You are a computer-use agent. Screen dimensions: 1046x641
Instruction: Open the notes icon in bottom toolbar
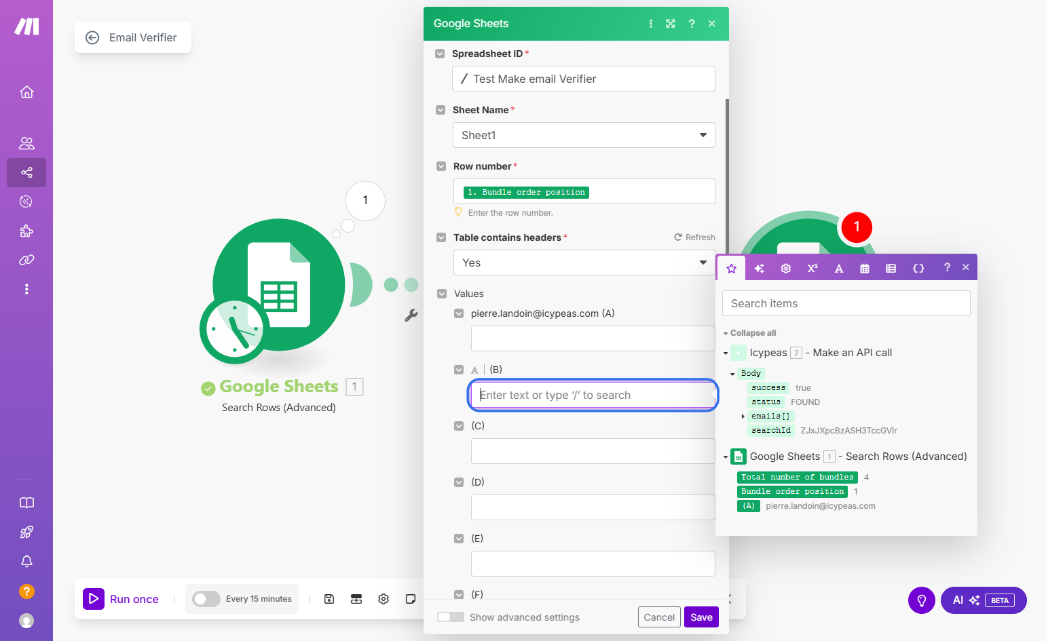click(x=411, y=599)
